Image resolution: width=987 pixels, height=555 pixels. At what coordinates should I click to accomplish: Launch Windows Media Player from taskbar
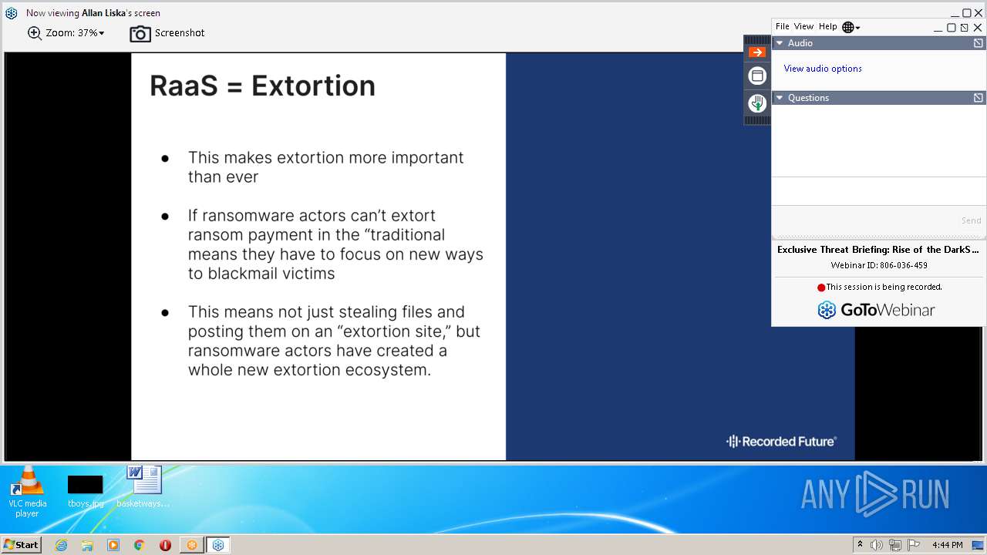tap(113, 545)
